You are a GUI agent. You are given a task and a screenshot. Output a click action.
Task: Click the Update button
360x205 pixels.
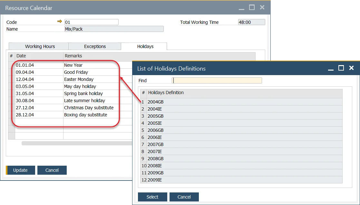point(20,170)
